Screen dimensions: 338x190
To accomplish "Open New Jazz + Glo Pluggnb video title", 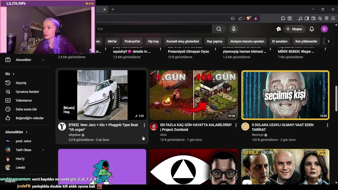I will [103, 127].
